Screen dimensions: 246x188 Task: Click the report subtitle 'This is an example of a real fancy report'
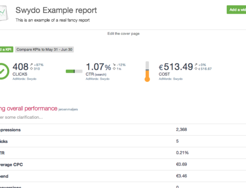pos(53,20)
